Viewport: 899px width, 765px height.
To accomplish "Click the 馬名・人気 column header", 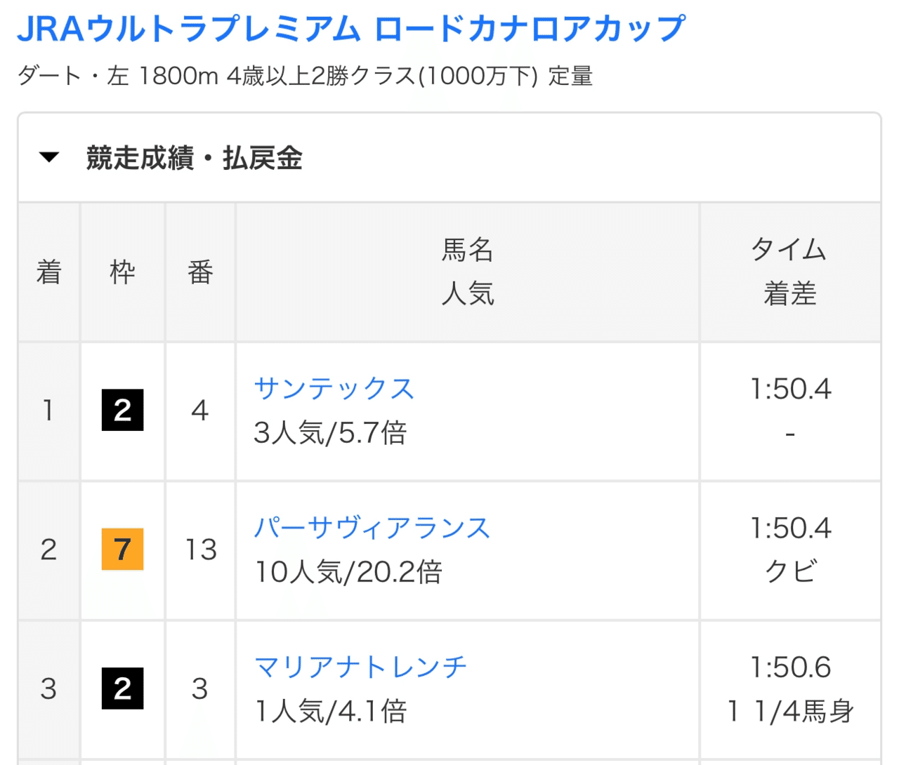I will (467, 273).
